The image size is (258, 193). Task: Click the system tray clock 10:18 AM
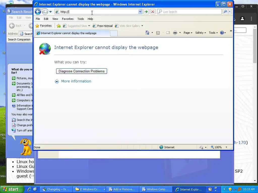click(249, 189)
